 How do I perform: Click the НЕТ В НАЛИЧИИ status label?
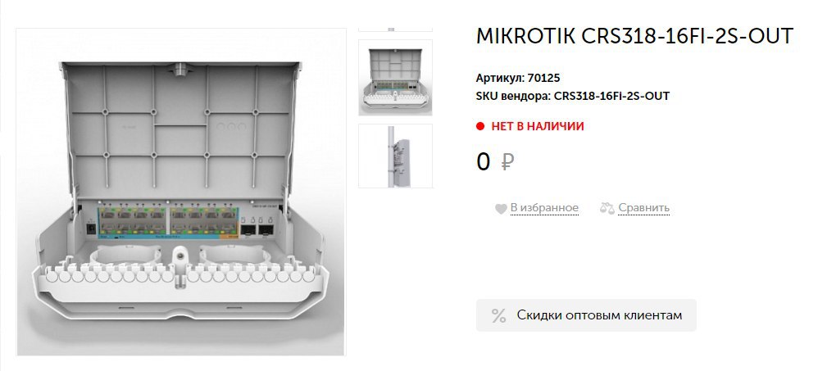538,126
